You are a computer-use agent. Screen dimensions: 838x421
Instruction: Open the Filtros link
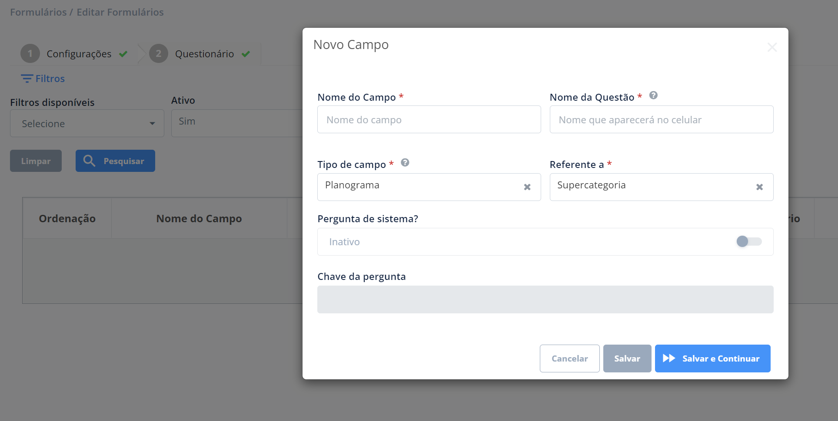[x=50, y=79]
